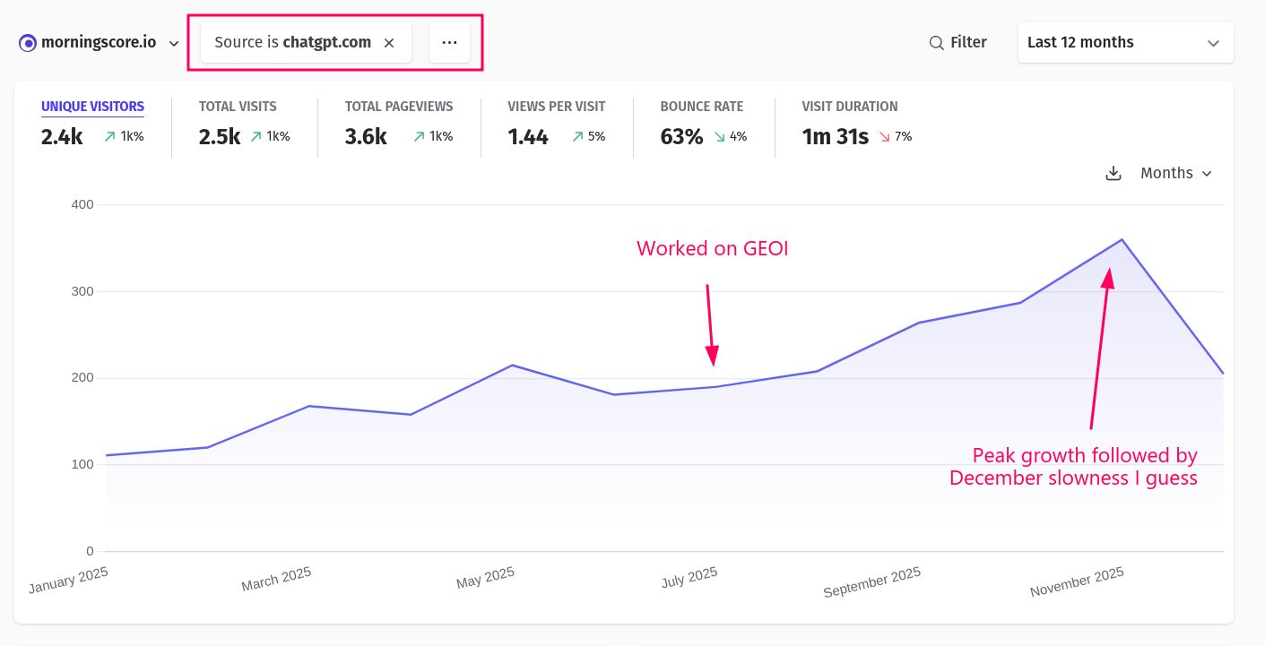This screenshot has height=646, width=1265.
Task: Download chart data with the export icon
Action: coord(1113,173)
